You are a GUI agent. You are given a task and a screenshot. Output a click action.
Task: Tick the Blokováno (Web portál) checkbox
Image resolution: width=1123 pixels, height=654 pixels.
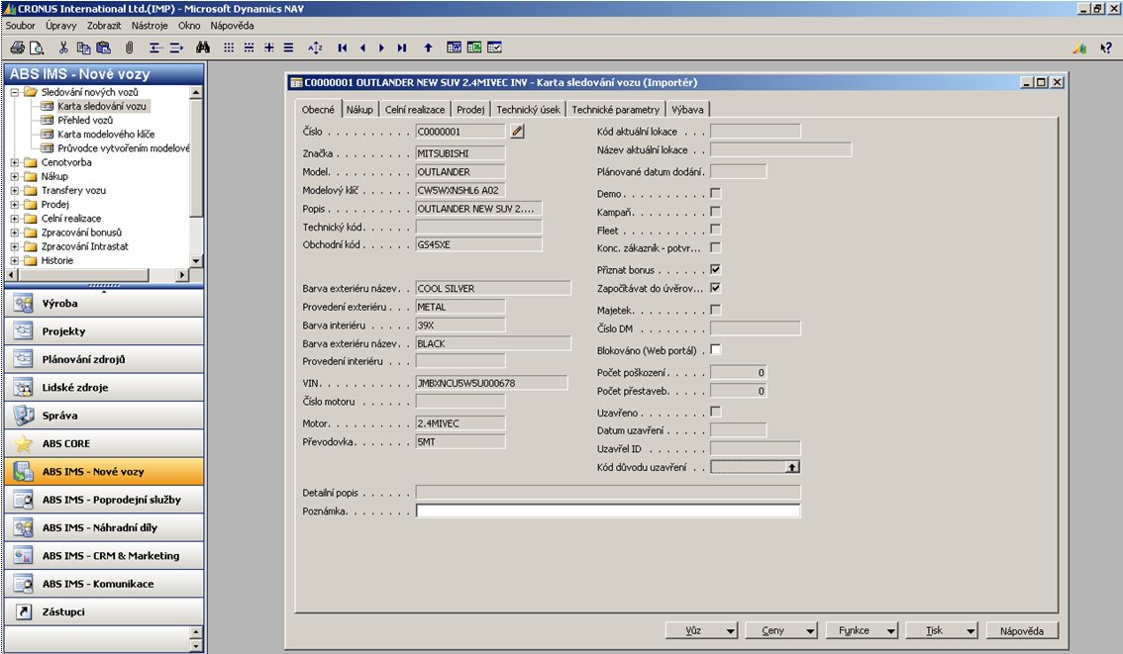point(715,350)
